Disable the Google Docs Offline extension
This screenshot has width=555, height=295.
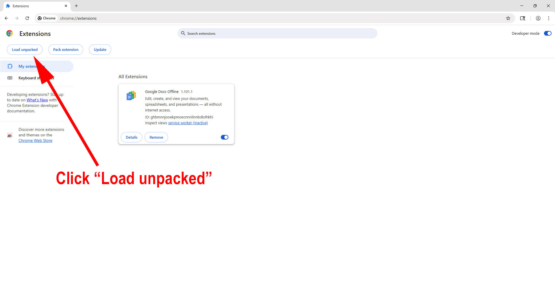pyautogui.click(x=224, y=137)
